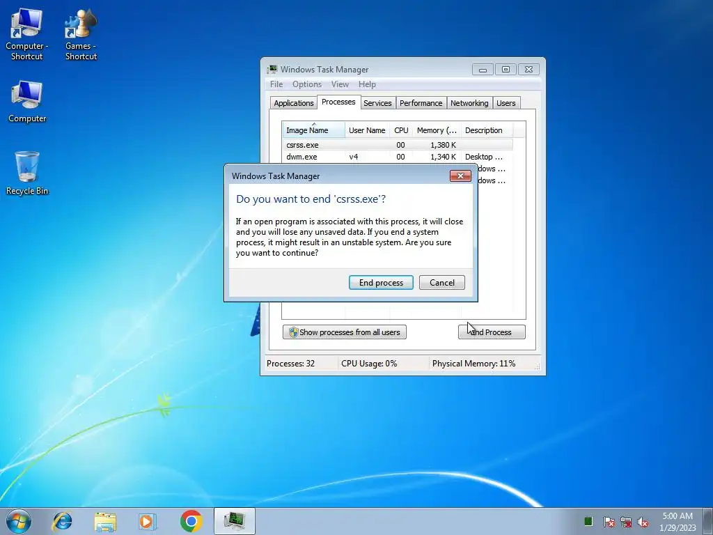This screenshot has height=535, width=713.
Task: Switch to Users tab
Action: pyautogui.click(x=506, y=103)
